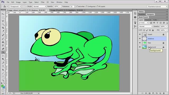Screen dimensions: 169x95
Task: Open the Layer menu
Action: point(25,2)
